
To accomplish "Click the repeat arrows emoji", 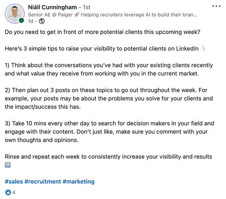I will pos(8,165).
